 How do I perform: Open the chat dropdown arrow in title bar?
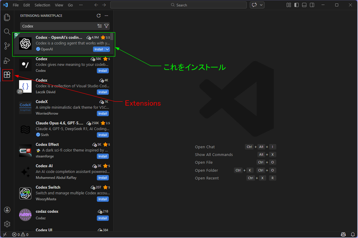click(x=262, y=5)
